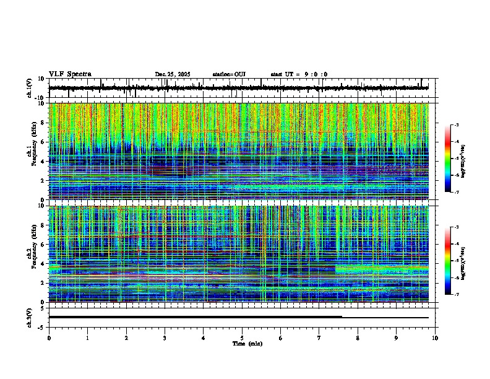This screenshot has height=379, width=490.
Task: Click the log(PSD) label beside ch.2 color scale
Action: [x=463, y=263]
